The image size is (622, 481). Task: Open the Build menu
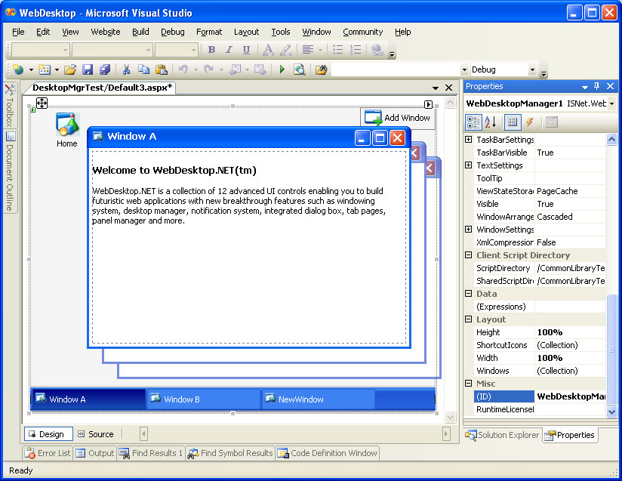pyautogui.click(x=140, y=32)
